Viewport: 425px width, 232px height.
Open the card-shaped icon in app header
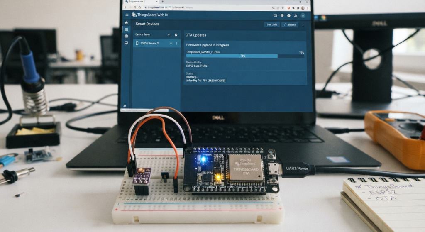[x=275, y=15]
